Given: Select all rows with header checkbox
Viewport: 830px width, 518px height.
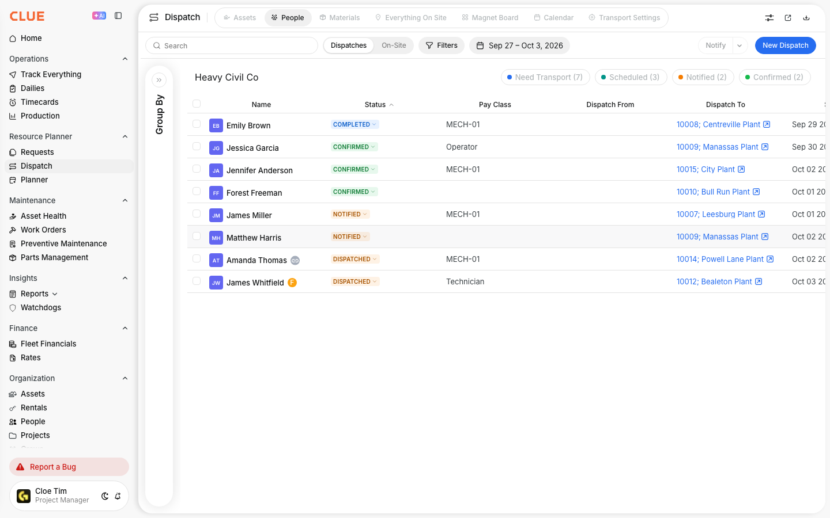Looking at the screenshot, I should pyautogui.click(x=197, y=104).
